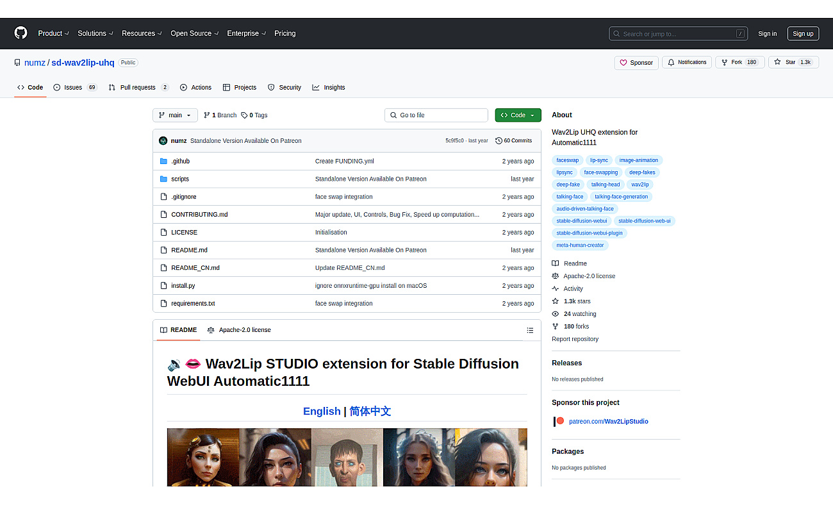833x505 pixels.
Task: Expand the Solutions menu
Action: click(95, 33)
